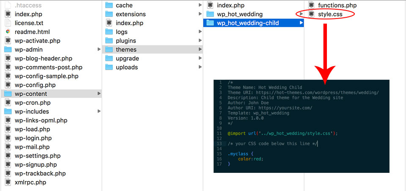Click the @import url line in code
The width and height of the screenshot is (406, 191).
coord(283,133)
